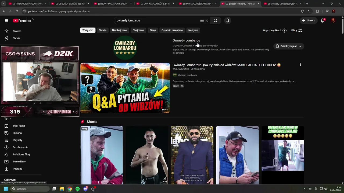The image size is (344, 193).
Task: Select the Obejrzane filter chip
Action: point(138,30)
